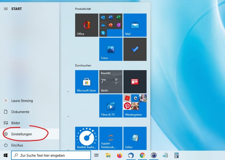Open Pinterest in the Wiedergeben tile
Image resolution: width=225 pixels, height=160 pixels.
pos(127,106)
